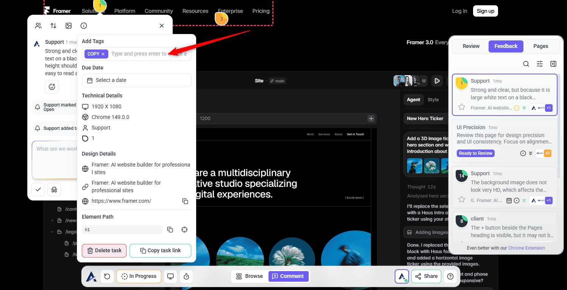Locate element with the target crosshair icon
567x290 pixels.
click(184, 230)
